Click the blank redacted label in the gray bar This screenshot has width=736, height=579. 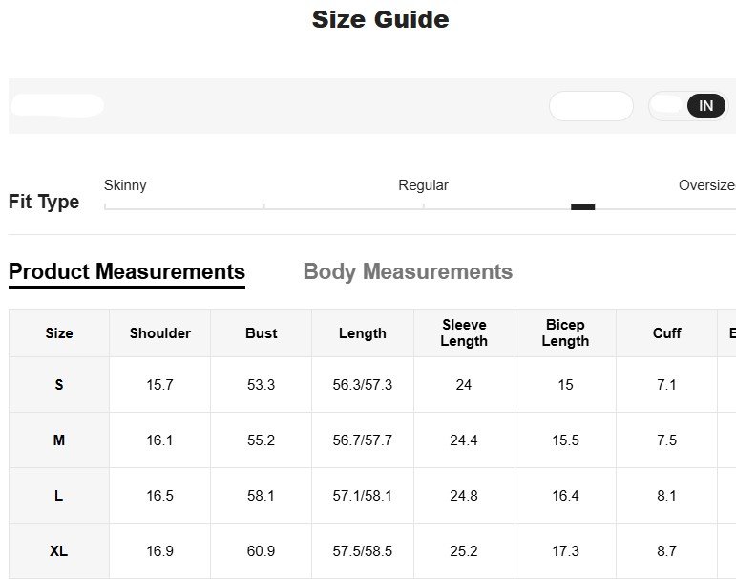pos(57,106)
